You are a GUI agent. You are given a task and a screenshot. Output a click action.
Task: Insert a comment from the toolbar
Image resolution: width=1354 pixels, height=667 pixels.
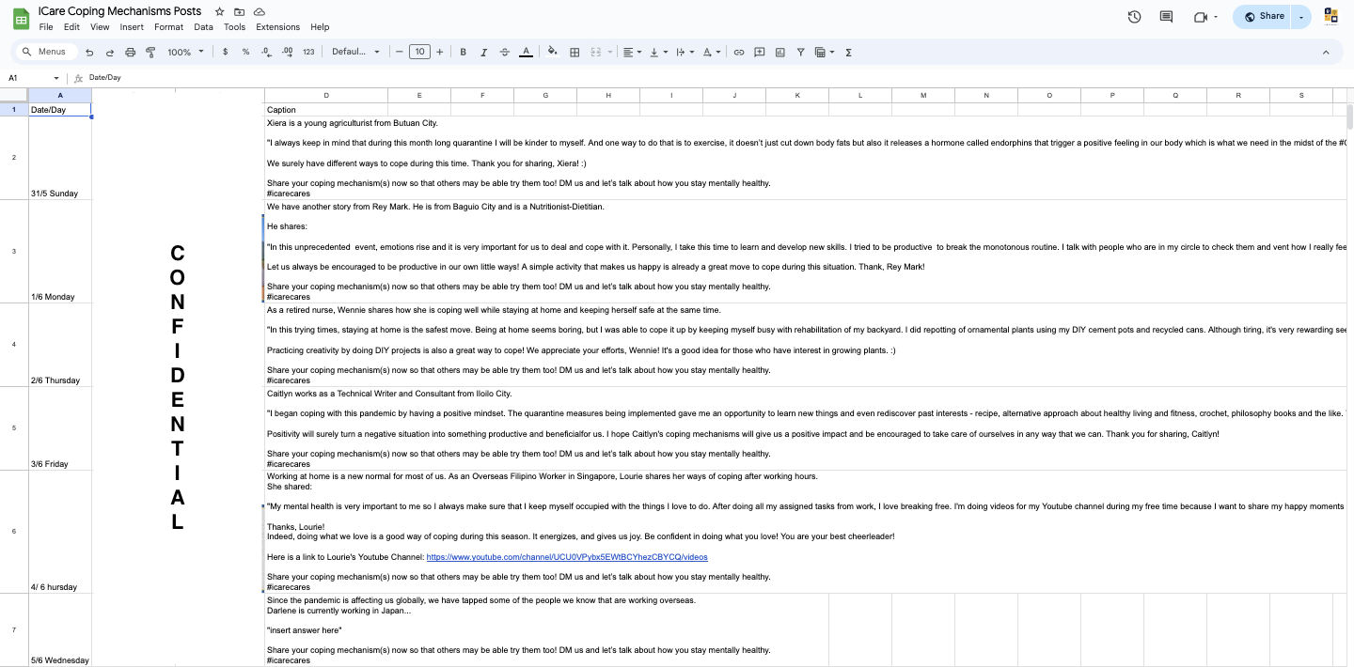click(760, 53)
